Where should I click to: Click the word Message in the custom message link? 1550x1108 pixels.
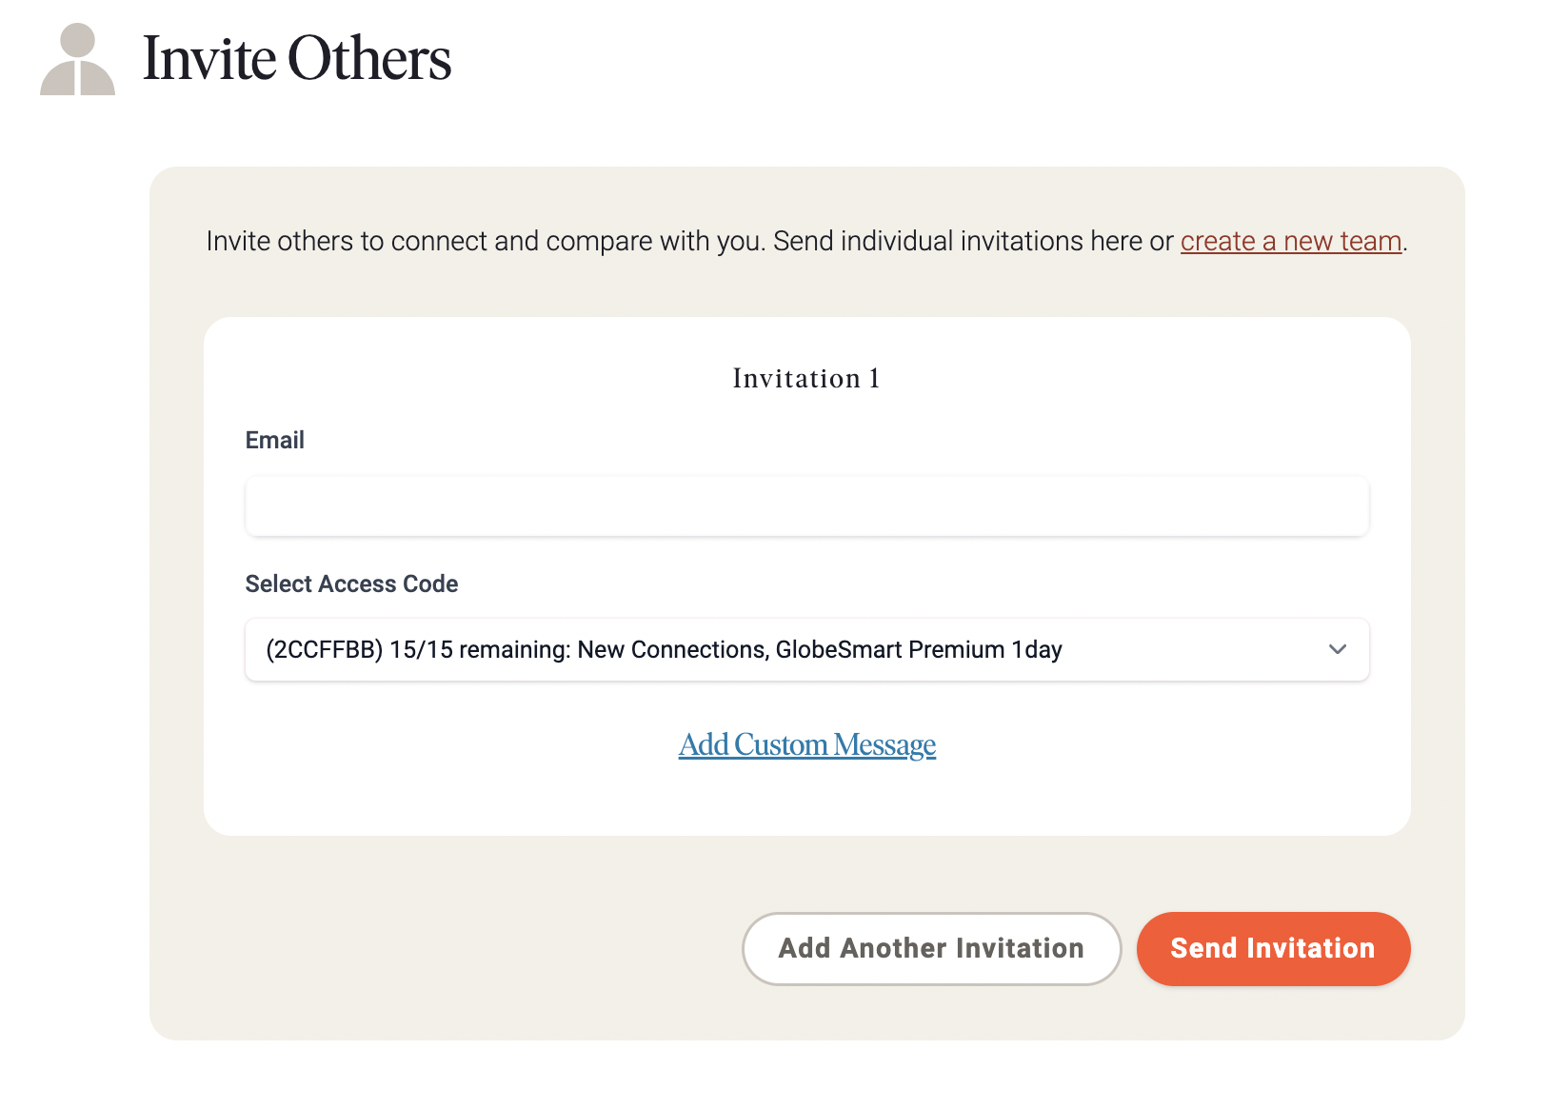coord(884,744)
